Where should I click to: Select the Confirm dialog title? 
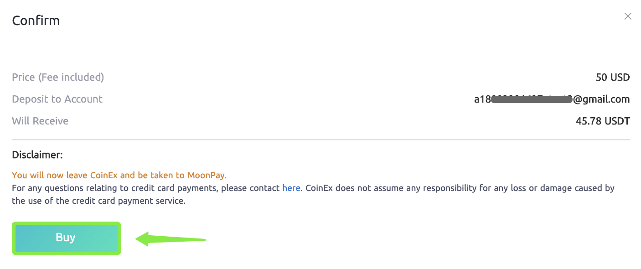point(36,20)
